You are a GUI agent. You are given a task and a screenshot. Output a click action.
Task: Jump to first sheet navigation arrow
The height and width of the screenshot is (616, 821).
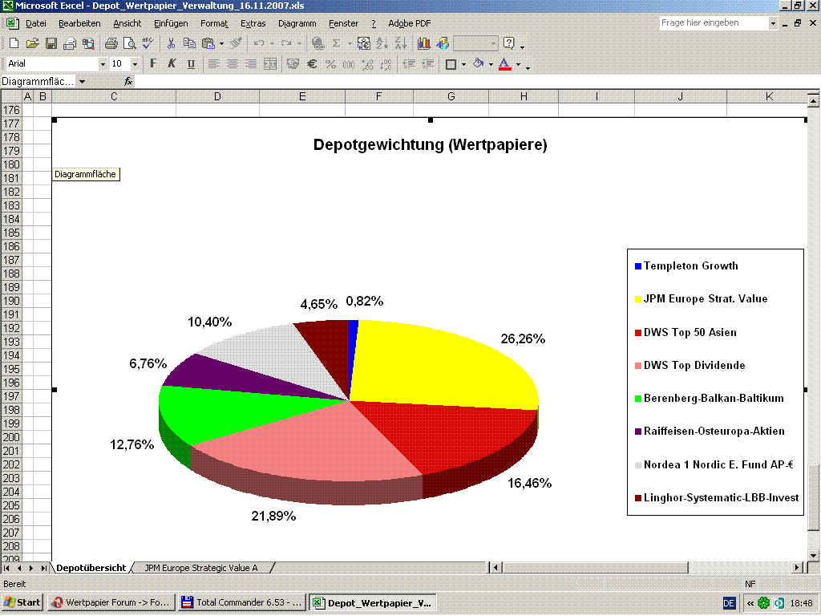point(6,568)
